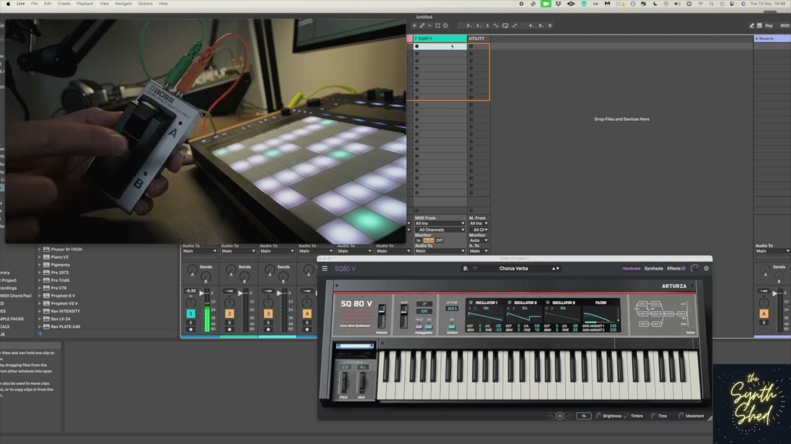Toggle track 1 activator button
This screenshot has height=444, width=791.
pos(191,314)
